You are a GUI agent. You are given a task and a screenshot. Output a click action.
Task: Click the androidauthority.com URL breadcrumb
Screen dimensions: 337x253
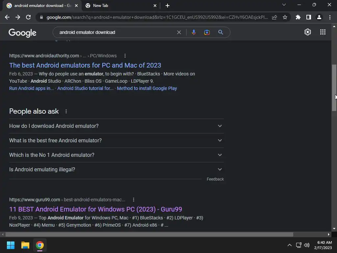(x=63, y=56)
